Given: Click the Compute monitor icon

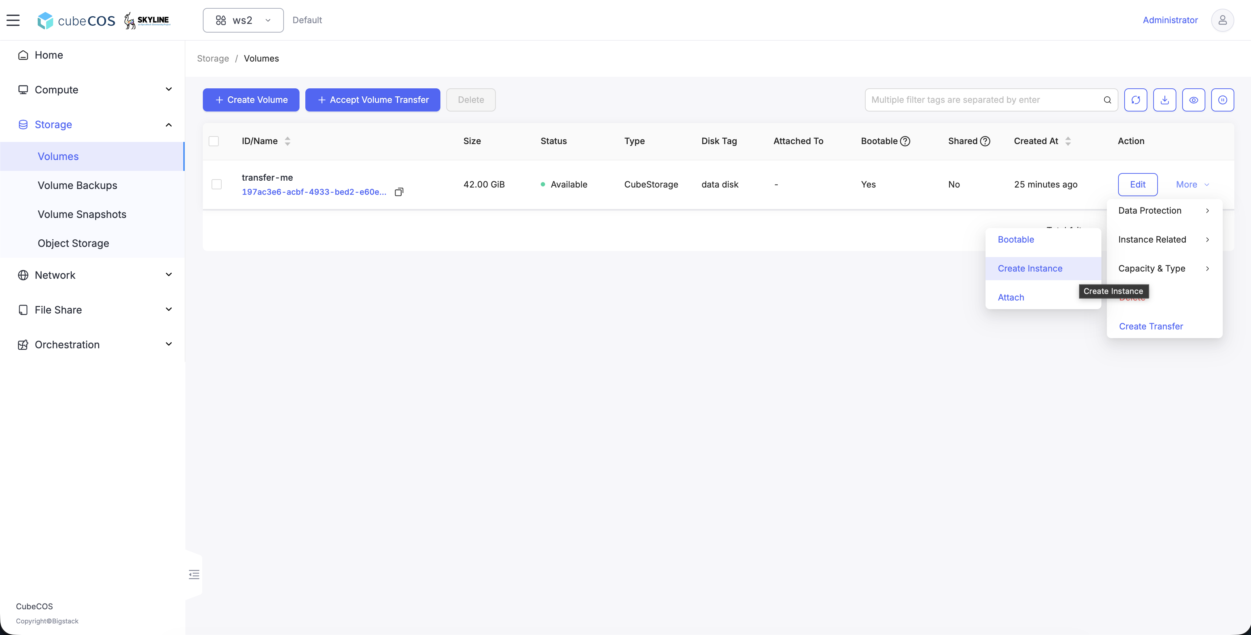Looking at the screenshot, I should pos(23,90).
